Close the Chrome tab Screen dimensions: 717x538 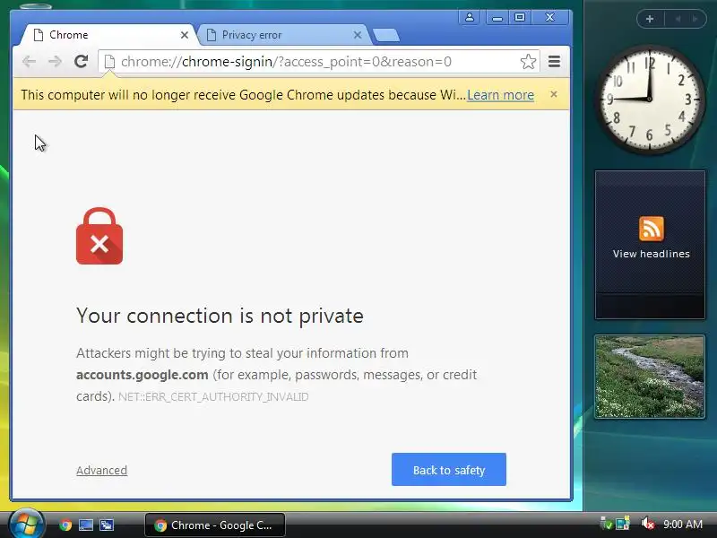click(185, 35)
